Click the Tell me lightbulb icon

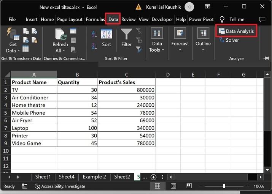point(222,19)
